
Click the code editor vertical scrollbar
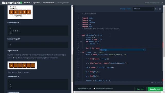(162, 42)
